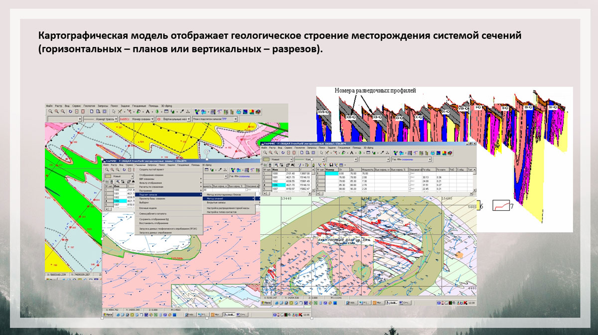
Task: Choose 'Смена рабочего каталога' menu entry
Action: (153, 214)
